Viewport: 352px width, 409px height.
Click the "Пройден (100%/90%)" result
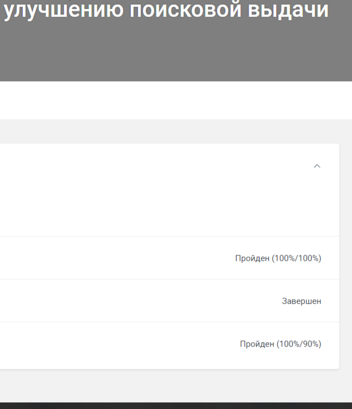(x=281, y=344)
